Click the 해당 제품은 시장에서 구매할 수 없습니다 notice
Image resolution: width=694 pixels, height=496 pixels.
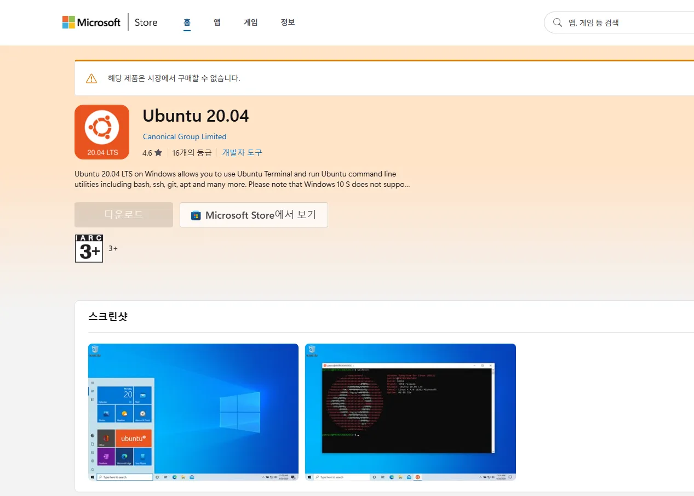[174, 78]
